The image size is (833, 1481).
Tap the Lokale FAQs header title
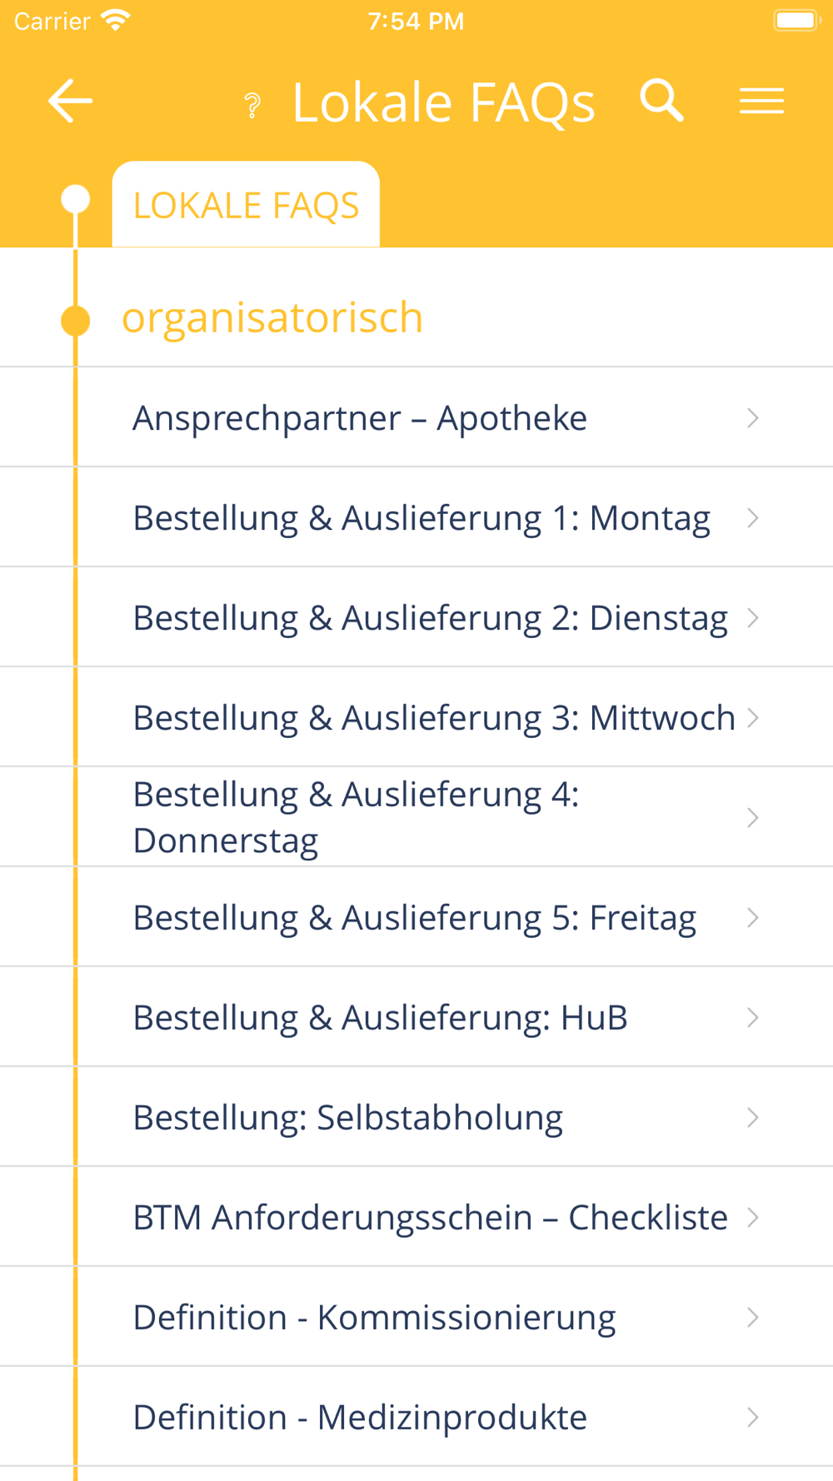point(444,103)
